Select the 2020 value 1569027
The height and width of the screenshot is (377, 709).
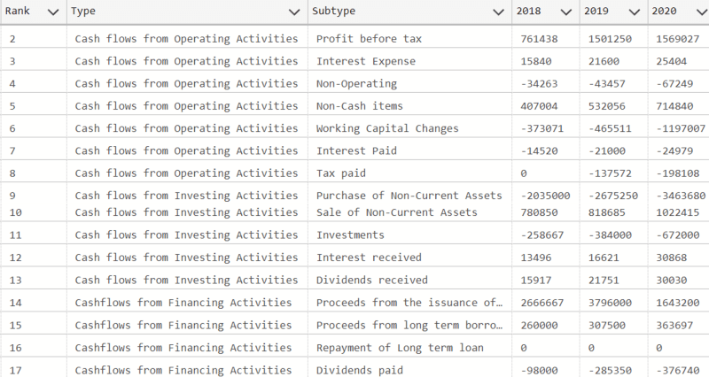[x=678, y=39]
